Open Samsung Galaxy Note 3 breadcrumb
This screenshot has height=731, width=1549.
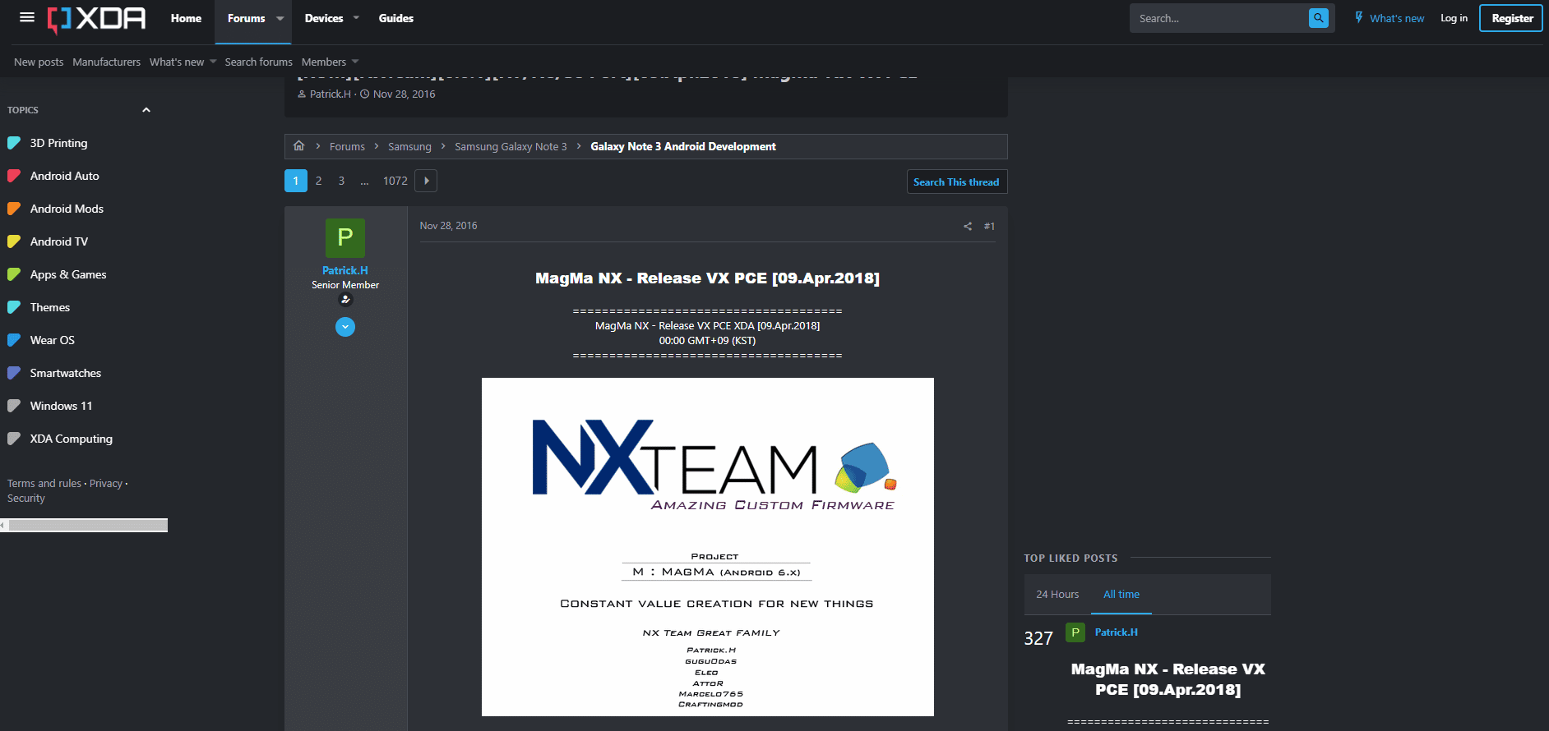(x=511, y=146)
